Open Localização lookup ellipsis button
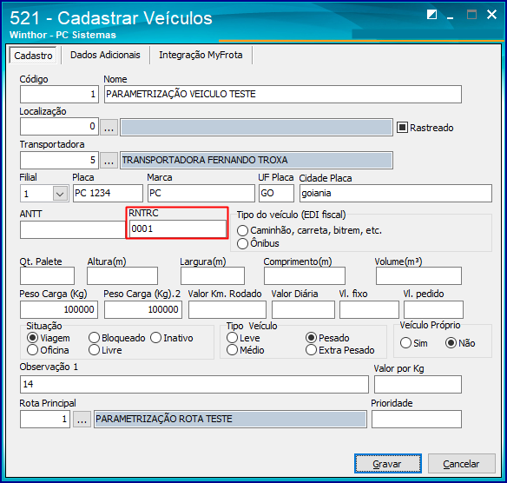 click(x=109, y=127)
